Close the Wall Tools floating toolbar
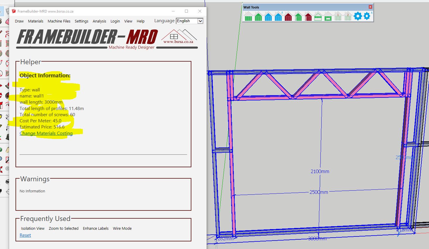This screenshot has height=249, width=429. coord(370,7)
